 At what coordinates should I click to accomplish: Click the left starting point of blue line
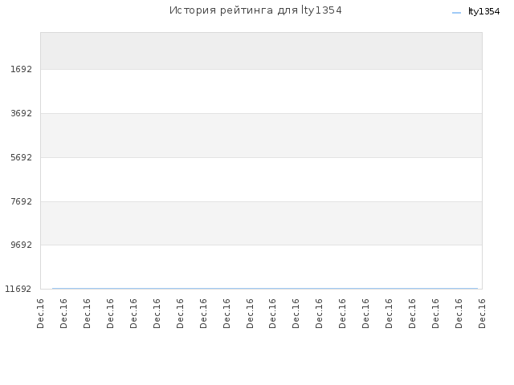pos(53,289)
